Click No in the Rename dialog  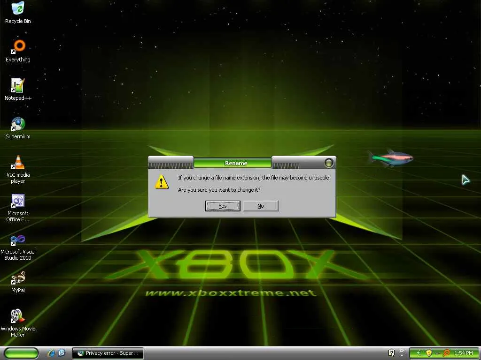point(260,206)
